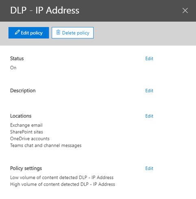Click the High volume of content detected rule
196x199 pixels.
(x=63, y=184)
